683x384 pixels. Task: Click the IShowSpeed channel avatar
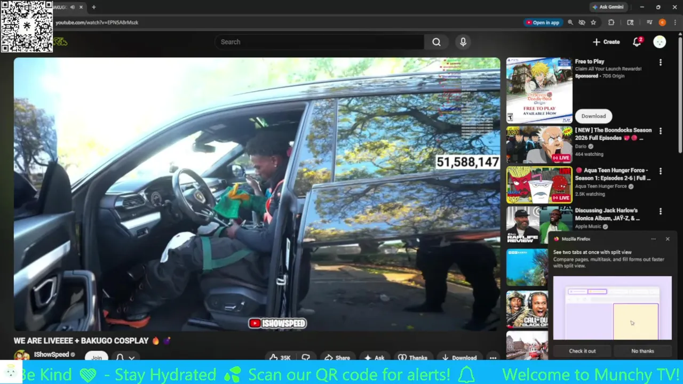21,356
